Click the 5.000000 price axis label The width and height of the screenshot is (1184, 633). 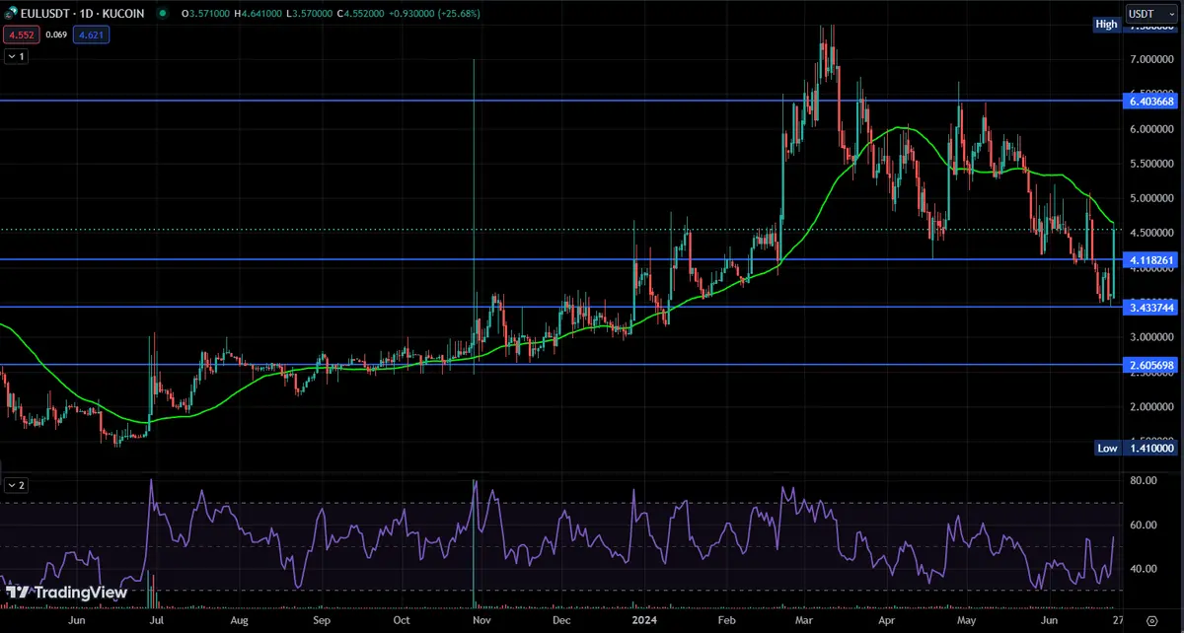pos(1150,198)
